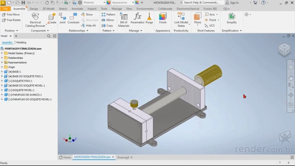Image resolution: width=295 pixels, height=166 pixels.
Task: Open the fx Parameters dialog
Action: [x=137, y=18]
